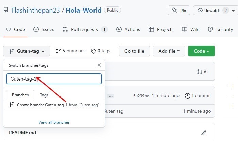The height and width of the screenshot is (141, 238).
Task: Click the repository icon beside Flashinthepan23
Action: (x=6, y=10)
